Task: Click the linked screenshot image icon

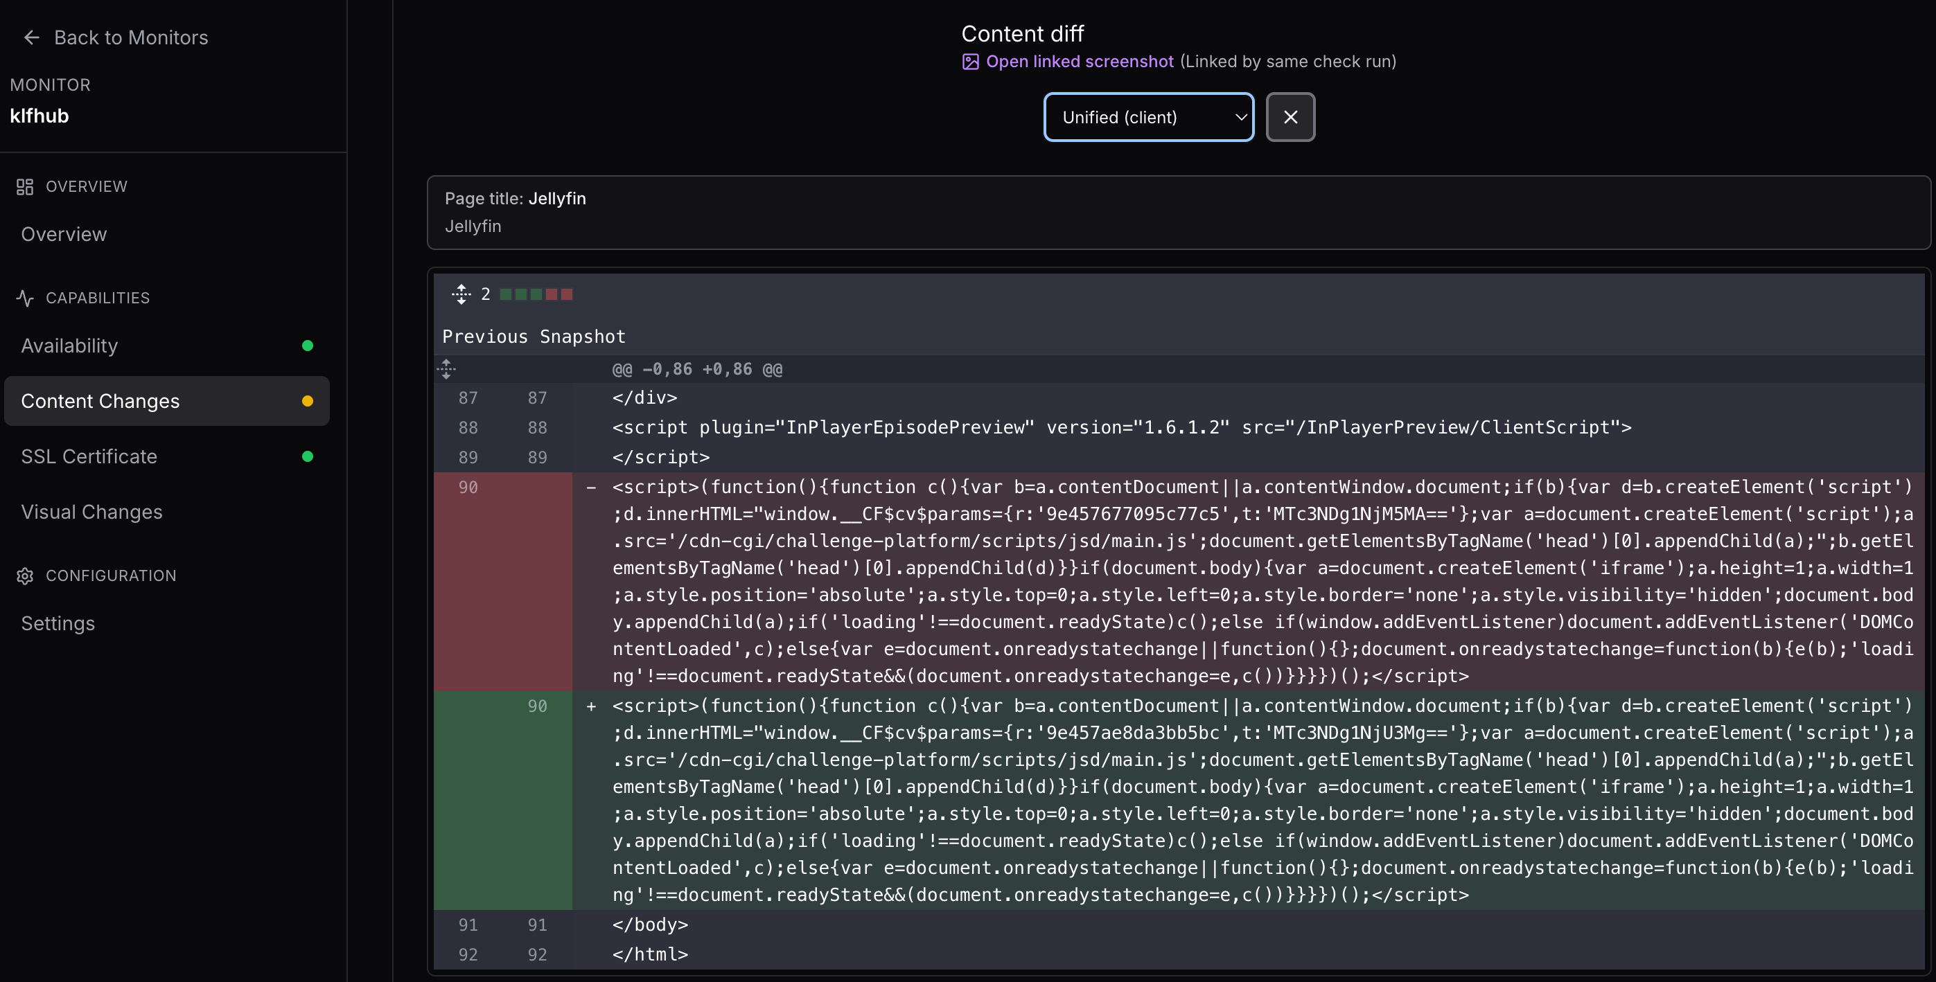Action: point(970,62)
